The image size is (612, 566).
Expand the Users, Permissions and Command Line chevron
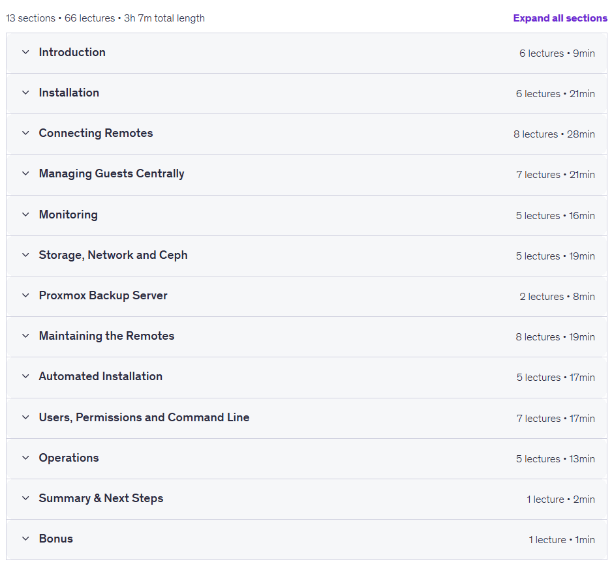pos(25,417)
